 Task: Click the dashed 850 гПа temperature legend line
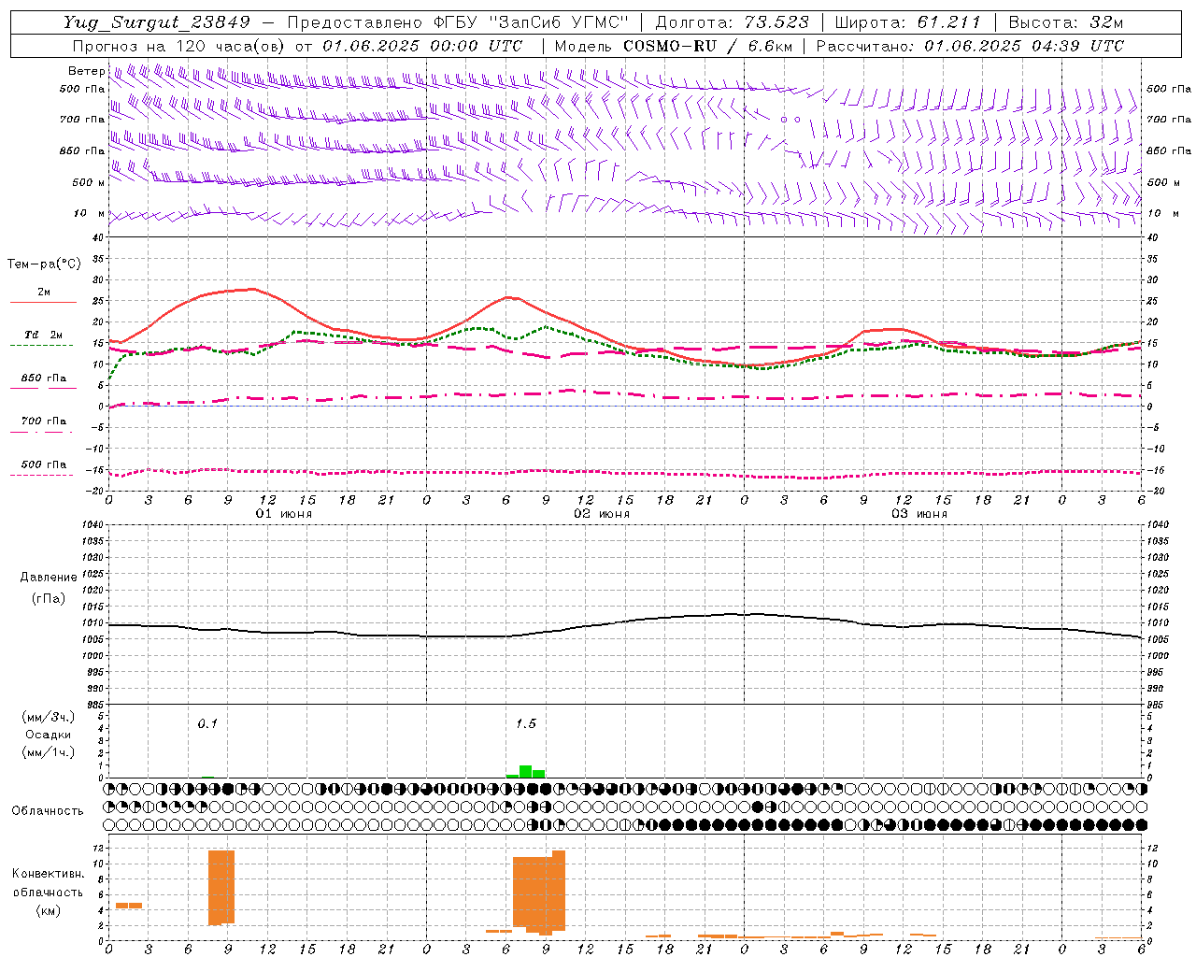tap(43, 387)
